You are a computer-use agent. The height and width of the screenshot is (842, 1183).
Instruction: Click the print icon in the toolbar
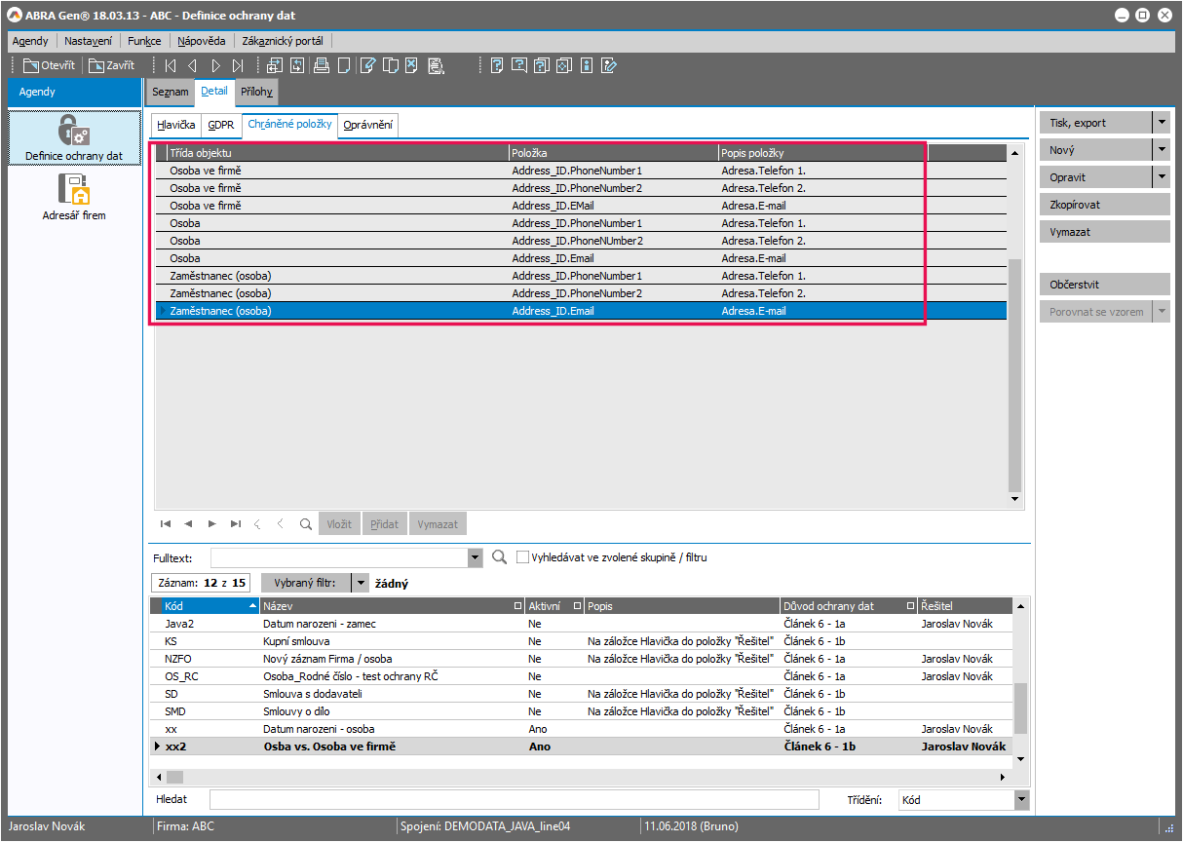tap(321, 66)
